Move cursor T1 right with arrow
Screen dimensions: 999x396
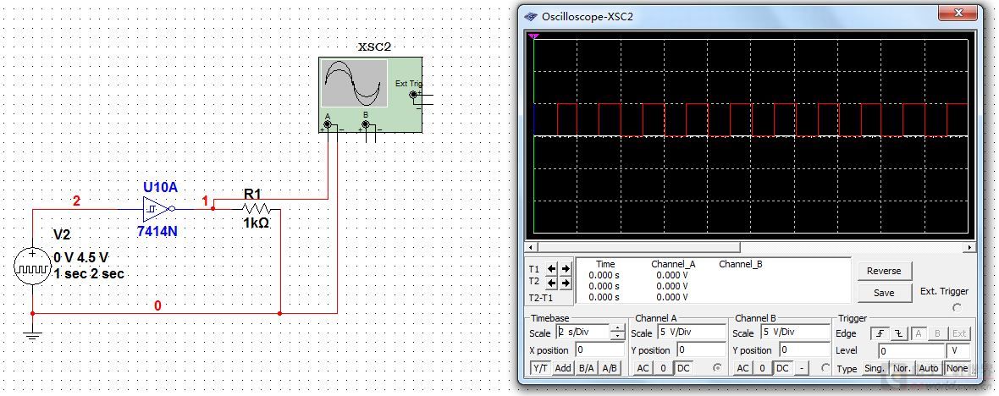click(566, 269)
